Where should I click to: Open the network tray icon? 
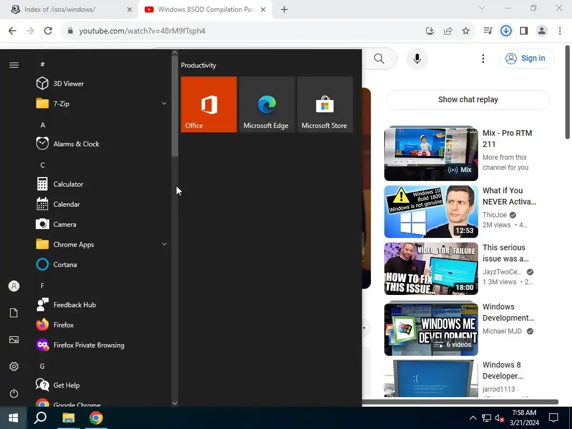point(487,418)
